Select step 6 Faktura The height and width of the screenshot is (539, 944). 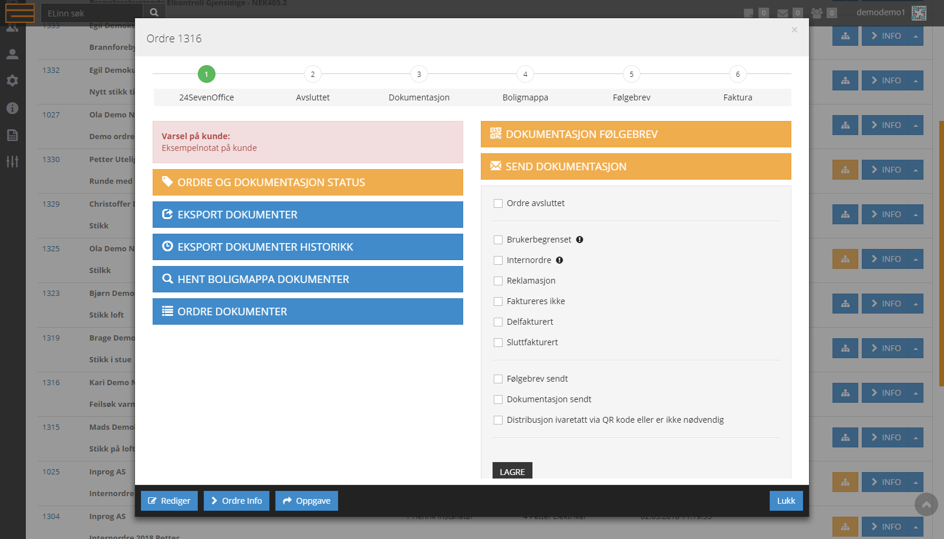click(x=737, y=75)
